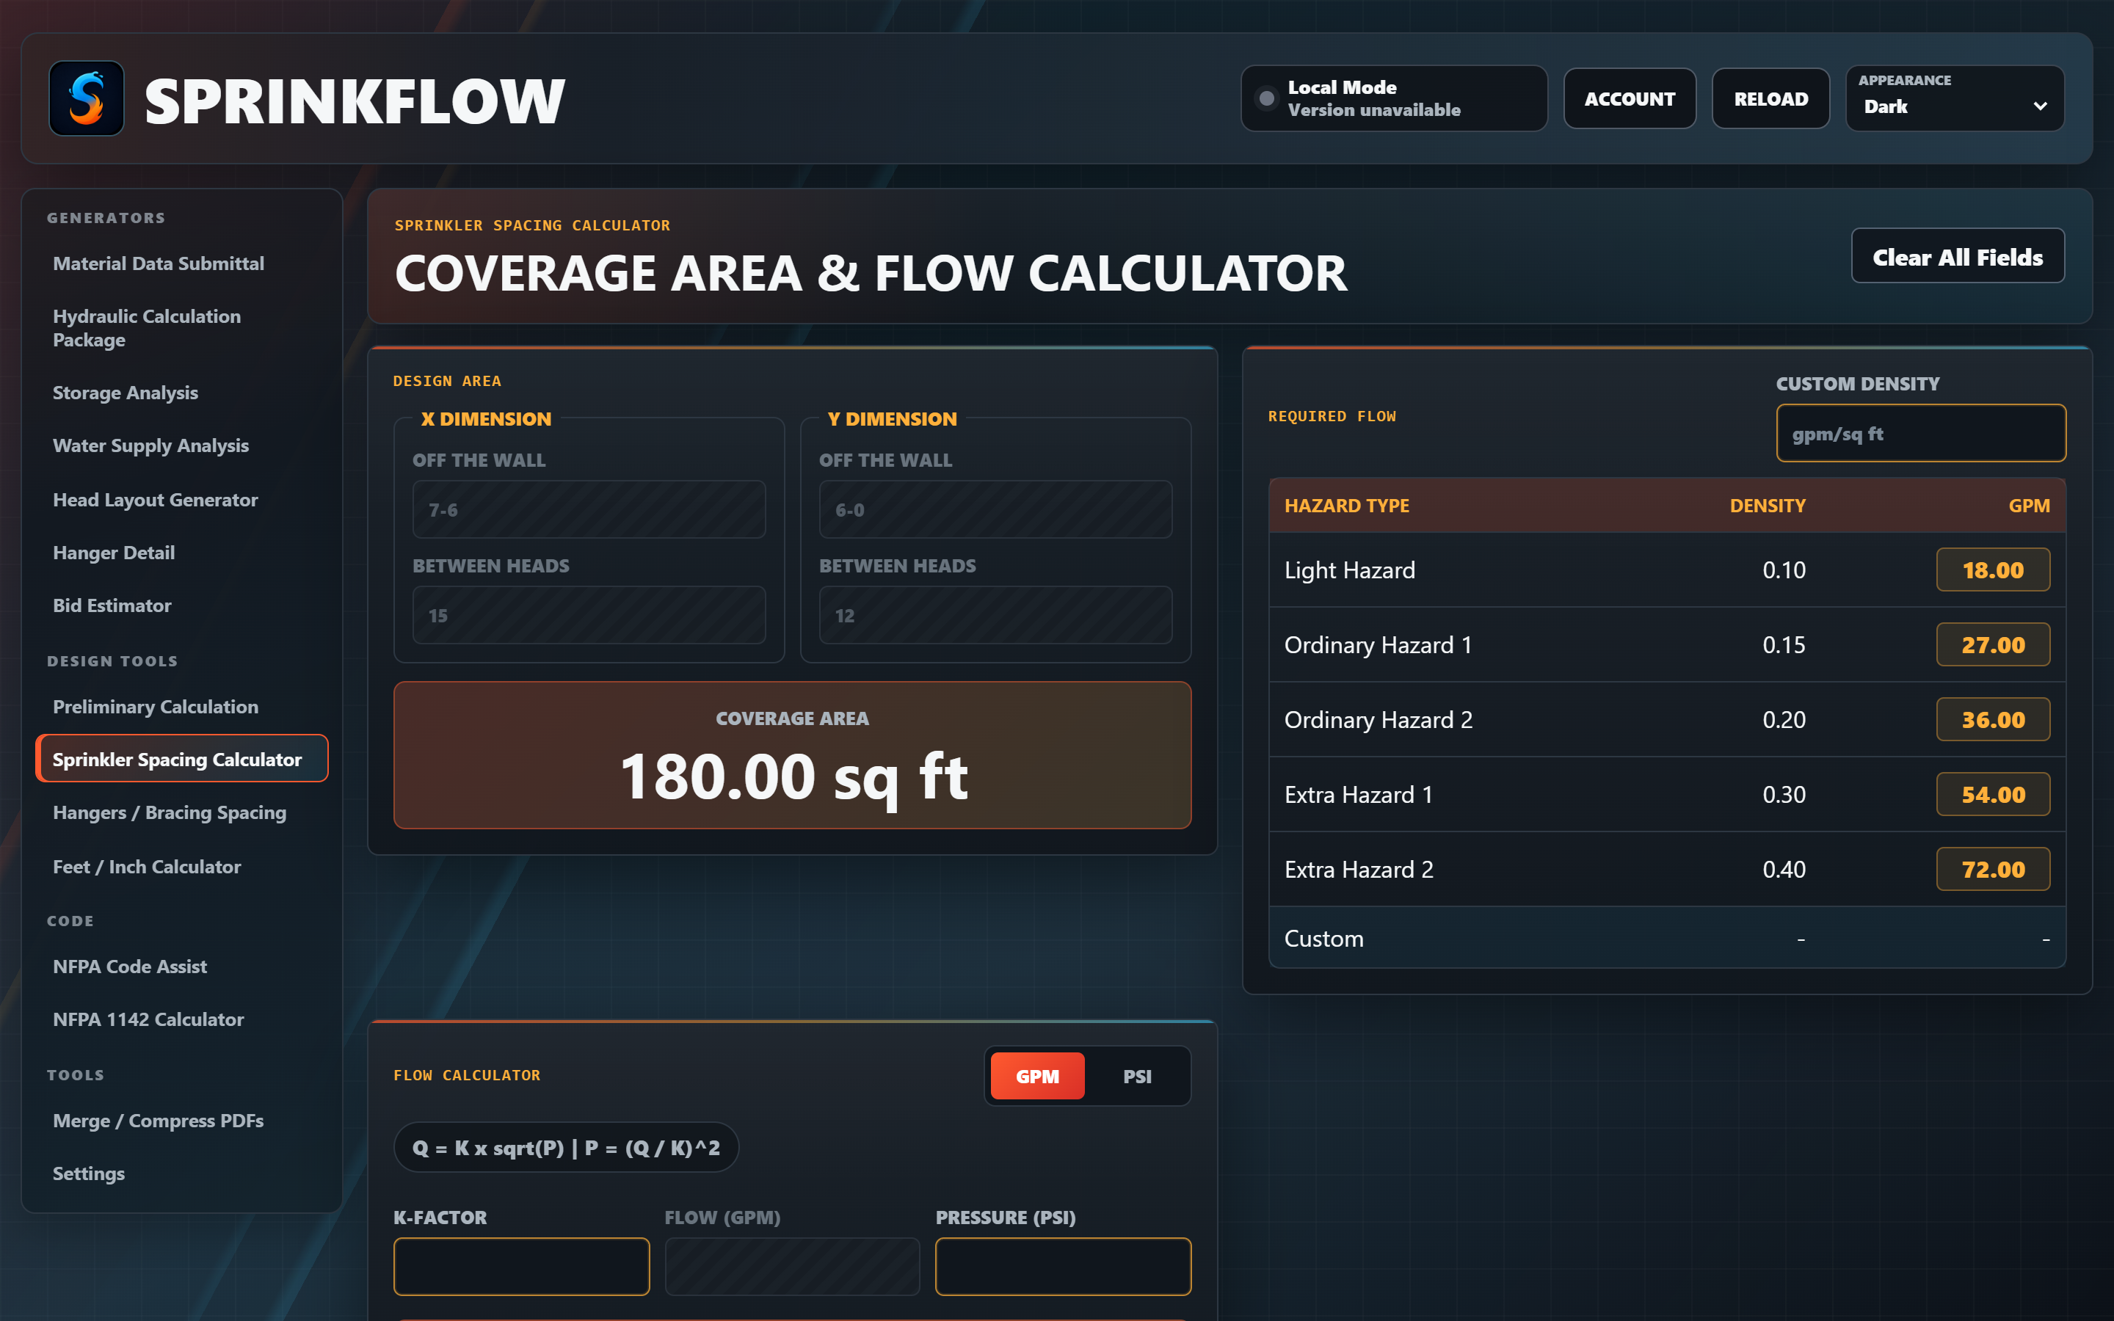Click the Ordinary Hazard 1 row label

point(1378,645)
